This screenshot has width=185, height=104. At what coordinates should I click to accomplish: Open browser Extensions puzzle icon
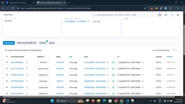click(x=171, y=8)
